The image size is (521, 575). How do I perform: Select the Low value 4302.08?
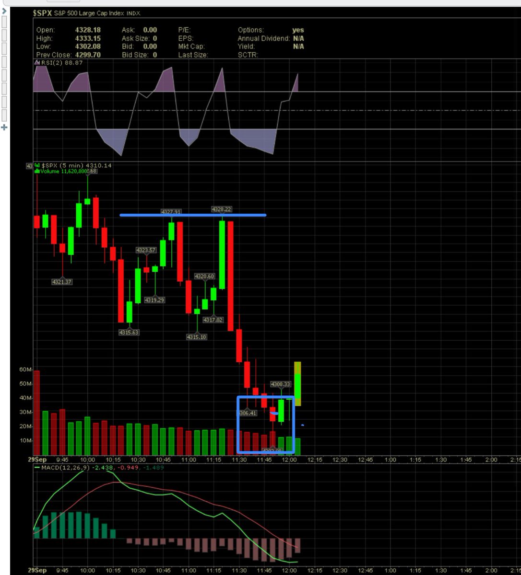[x=88, y=46]
